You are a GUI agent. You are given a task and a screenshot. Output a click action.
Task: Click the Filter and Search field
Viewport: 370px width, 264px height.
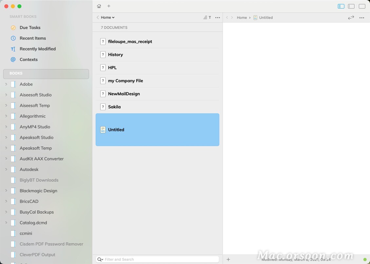coord(157,259)
